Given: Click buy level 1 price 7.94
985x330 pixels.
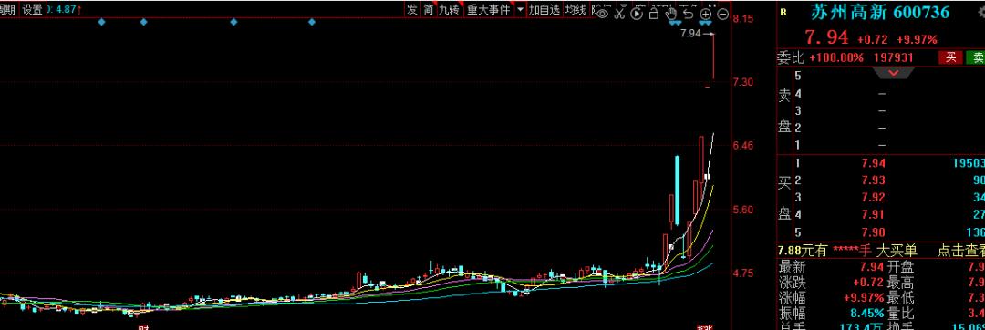Looking at the screenshot, I should click(874, 164).
